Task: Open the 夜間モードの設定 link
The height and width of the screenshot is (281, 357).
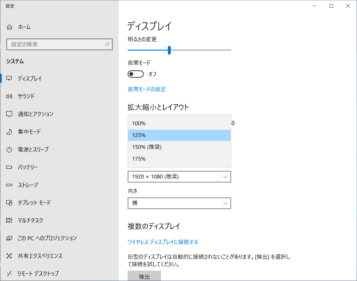Action: click(x=147, y=89)
